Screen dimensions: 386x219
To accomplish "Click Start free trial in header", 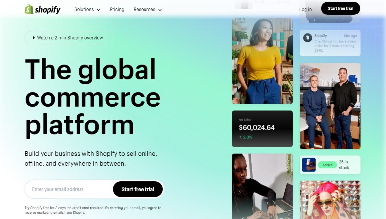I will 340,8.
